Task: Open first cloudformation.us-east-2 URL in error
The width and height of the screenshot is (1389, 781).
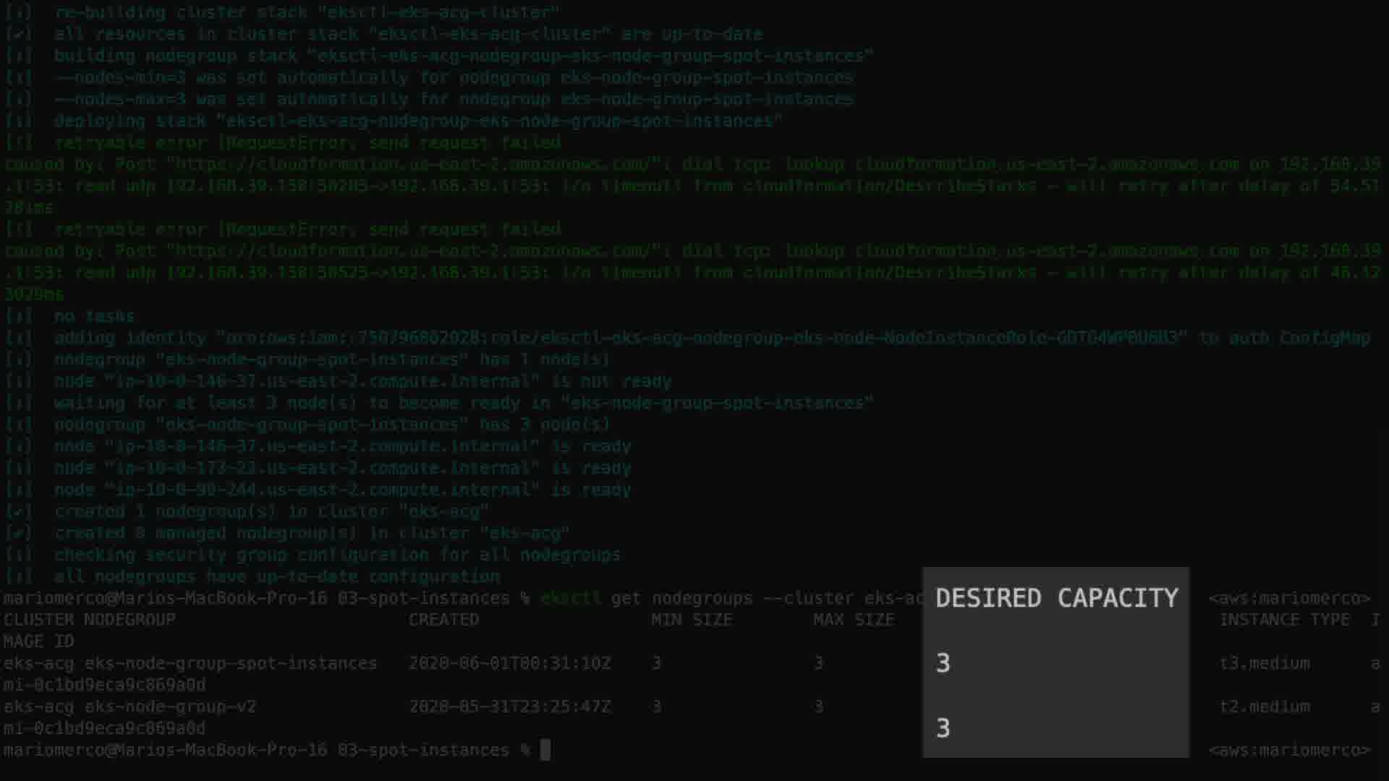Action: tap(412, 164)
